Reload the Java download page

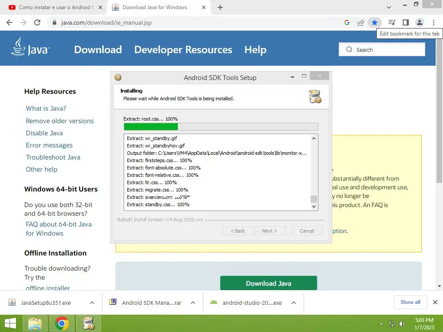37,22
